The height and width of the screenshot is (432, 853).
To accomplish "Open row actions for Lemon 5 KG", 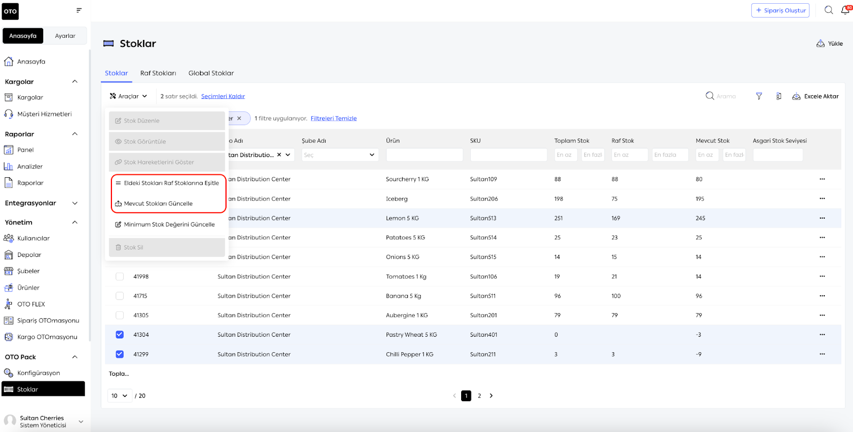I will coord(822,218).
